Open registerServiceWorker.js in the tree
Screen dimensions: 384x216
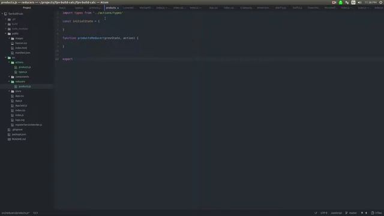(29, 125)
